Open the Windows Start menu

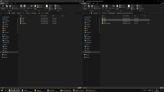2,90
